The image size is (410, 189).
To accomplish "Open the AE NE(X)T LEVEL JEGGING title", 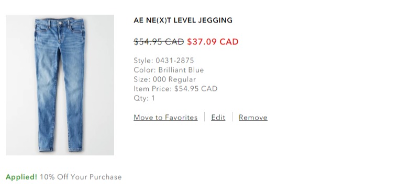I will 183,20.
